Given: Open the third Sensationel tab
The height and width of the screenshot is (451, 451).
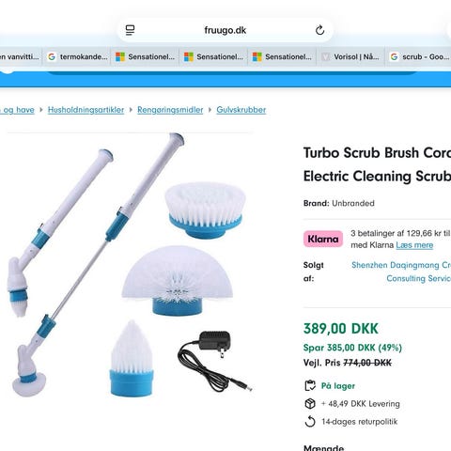Looking at the screenshot, I should point(282,56).
